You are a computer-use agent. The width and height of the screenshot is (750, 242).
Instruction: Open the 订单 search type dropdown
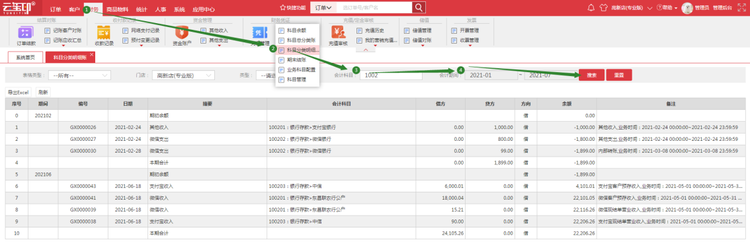point(323,8)
